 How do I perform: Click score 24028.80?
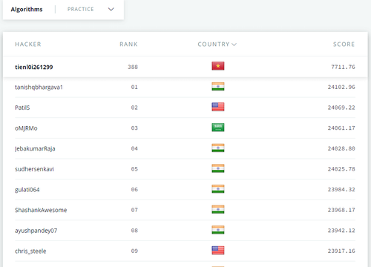point(341,148)
